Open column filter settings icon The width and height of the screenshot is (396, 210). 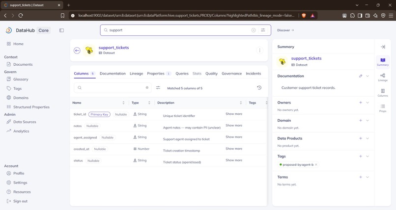coord(158,88)
